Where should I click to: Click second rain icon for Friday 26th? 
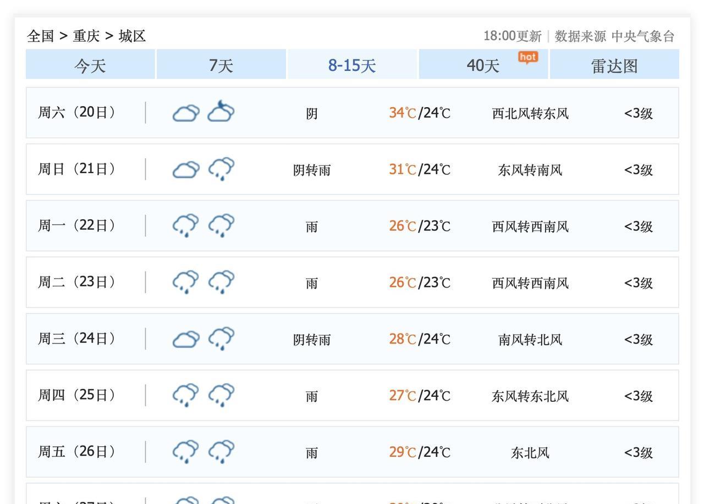[x=221, y=452]
